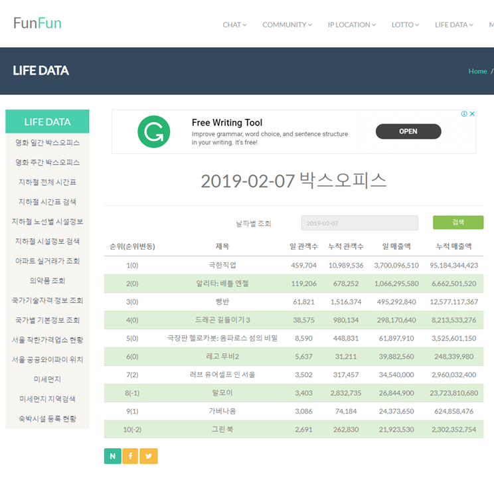This screenshot has height=494, width=494.
Task: Expand the LIFE DATA top menu
Action: (x=454, y=25)
